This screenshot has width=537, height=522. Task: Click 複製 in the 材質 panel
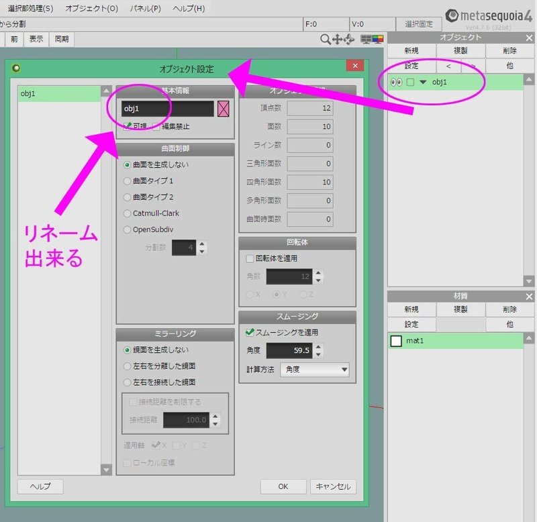click(460, 309)
